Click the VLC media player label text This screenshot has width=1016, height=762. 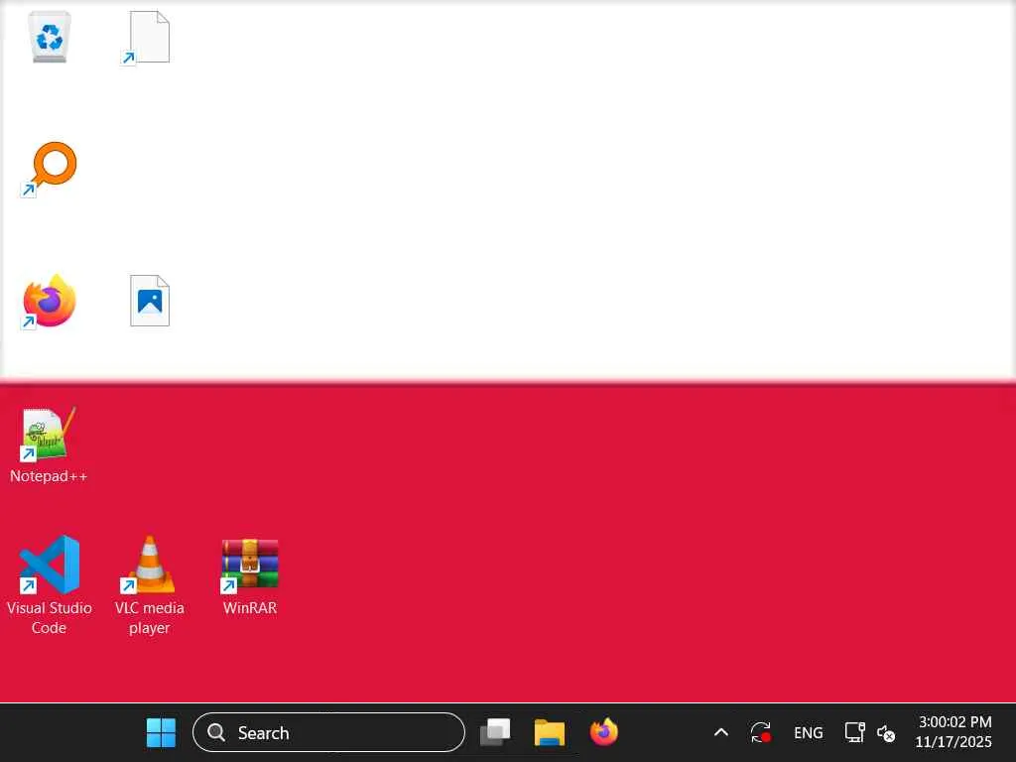point(149,617)
